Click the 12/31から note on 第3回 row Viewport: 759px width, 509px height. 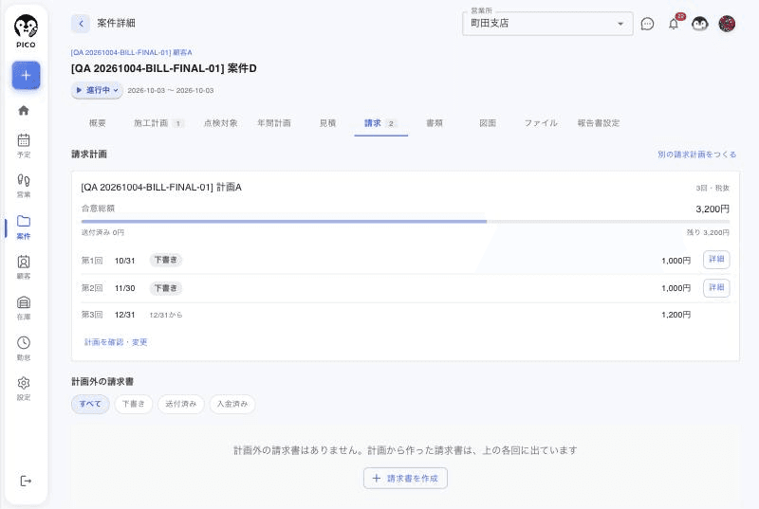point(166,316)
